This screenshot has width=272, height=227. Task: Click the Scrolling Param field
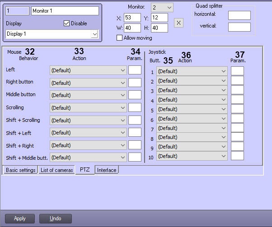click(x=135, y=107)
